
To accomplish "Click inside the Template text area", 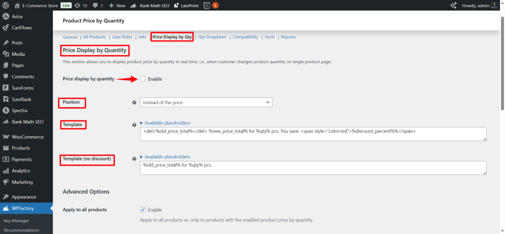I will click(x=313, y=134).
